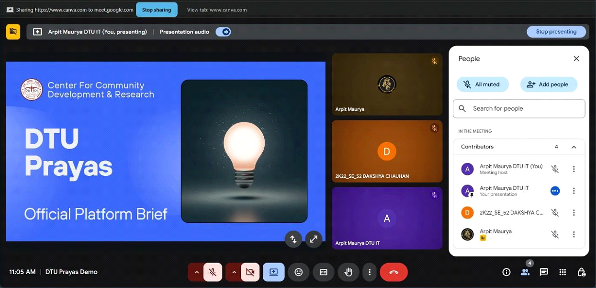Select the 2K22_SE_52 DAKSHYA C... participant name
596x288 pixels.
[x=511, y=213]
